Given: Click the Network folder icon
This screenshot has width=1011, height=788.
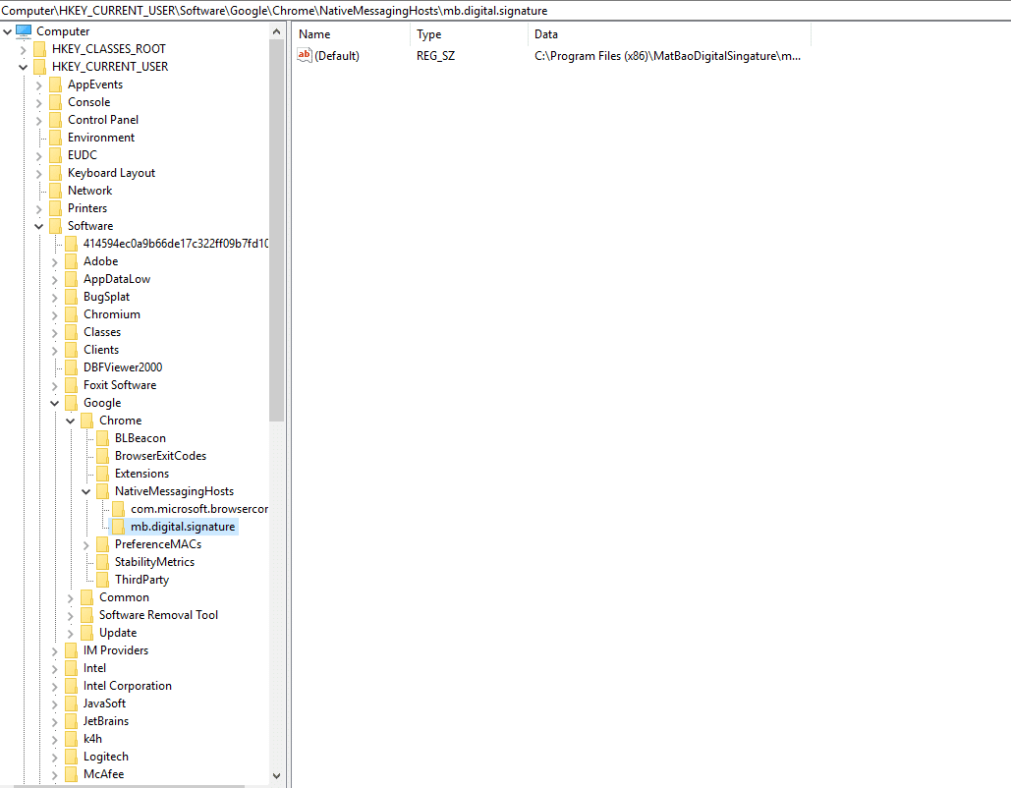Looking at the screenshot, I should [55, 191].
